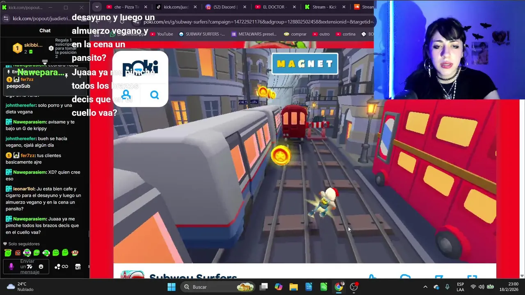Click the skibbi... top gifter entry
Viewport: 525px width, 295px height.
pyautogui.click(x=28, y=48)
